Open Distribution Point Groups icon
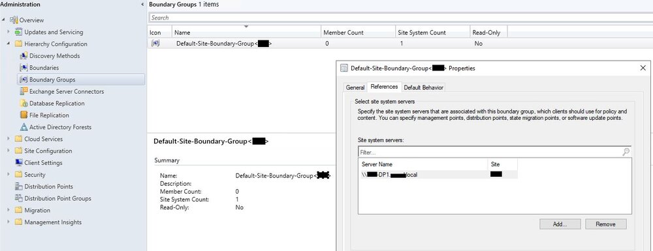653x251 pixels. point(18,198)
